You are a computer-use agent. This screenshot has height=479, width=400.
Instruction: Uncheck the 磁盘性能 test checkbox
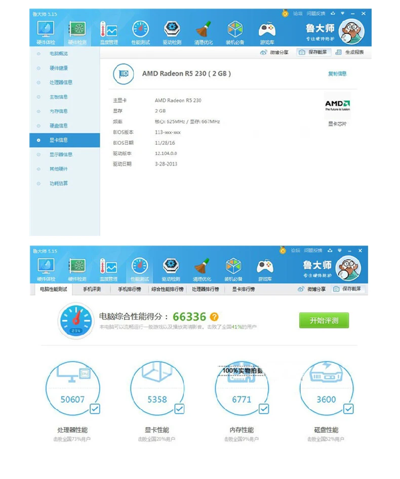348,409
